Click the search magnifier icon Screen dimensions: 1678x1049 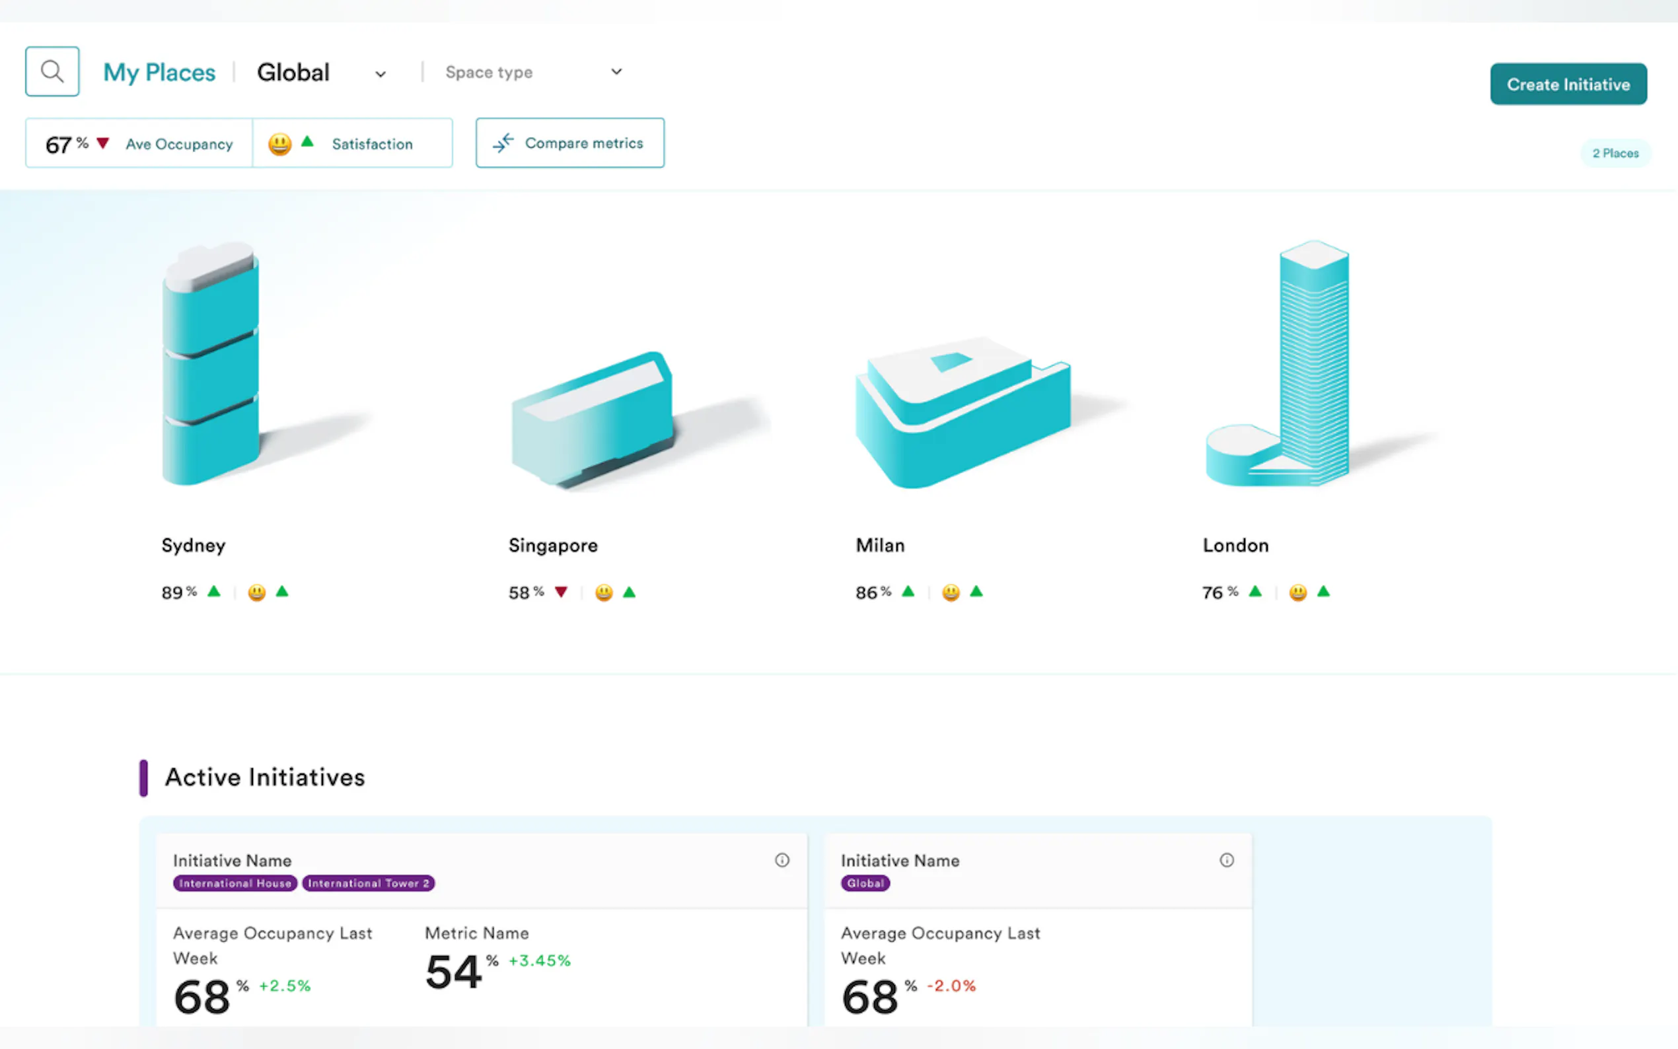pos(52,71)
